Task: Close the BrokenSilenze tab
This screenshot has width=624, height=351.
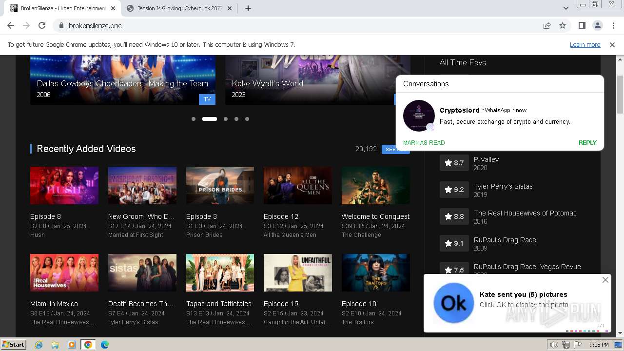Action: click(113, 8)
